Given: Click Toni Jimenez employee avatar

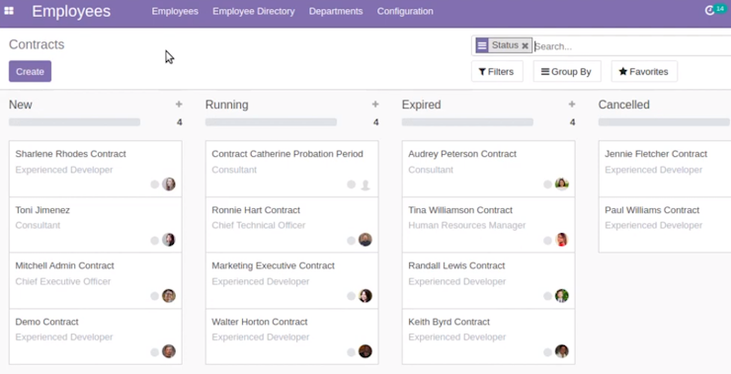Looking at the screenshot, I should (169, 240).
